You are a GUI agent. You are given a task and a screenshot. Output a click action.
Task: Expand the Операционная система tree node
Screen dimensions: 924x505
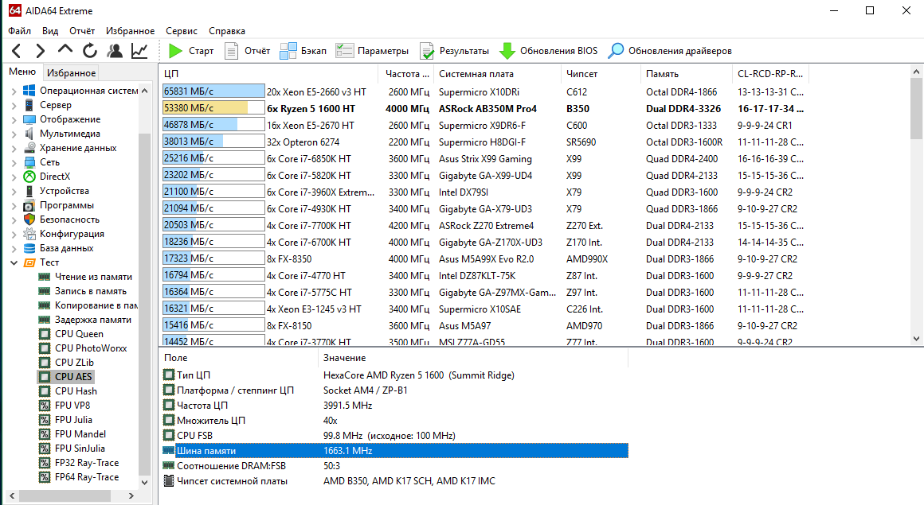pyautogui.click(x=14, y=91)
